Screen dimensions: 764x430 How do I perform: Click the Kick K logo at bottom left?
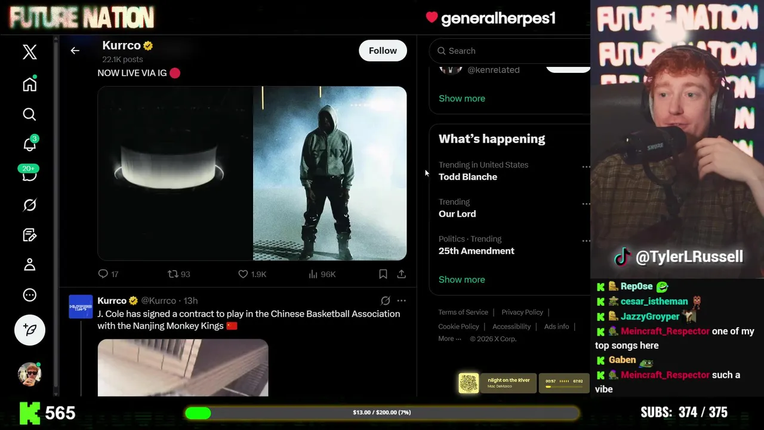[x=30, y=413]
